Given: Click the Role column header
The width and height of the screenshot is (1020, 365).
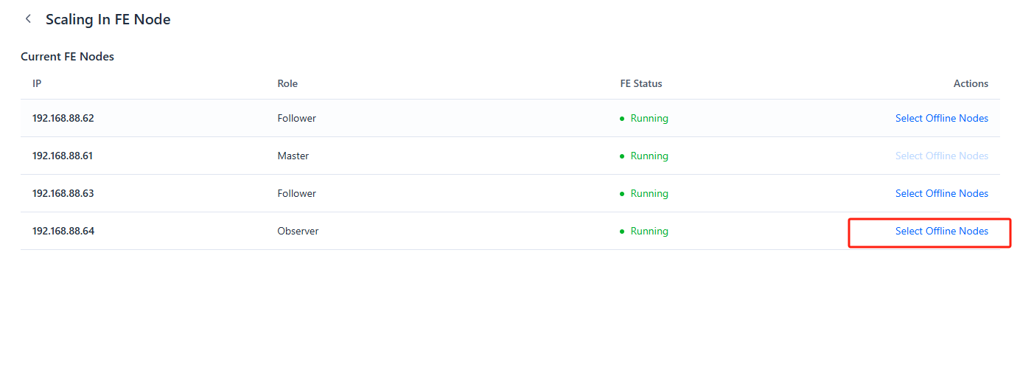Looking at the screenshot, I should coord(287,83).
